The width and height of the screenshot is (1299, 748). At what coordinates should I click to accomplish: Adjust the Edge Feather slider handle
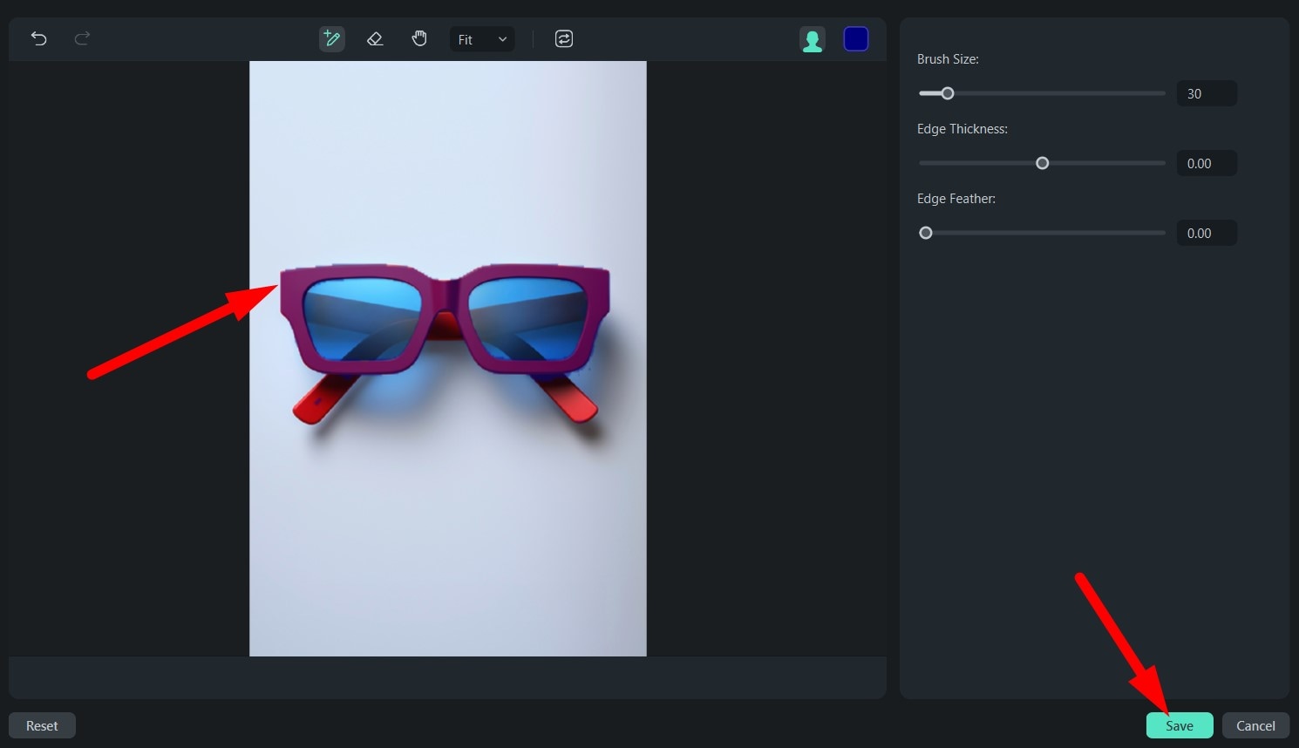tap(926, 233)
